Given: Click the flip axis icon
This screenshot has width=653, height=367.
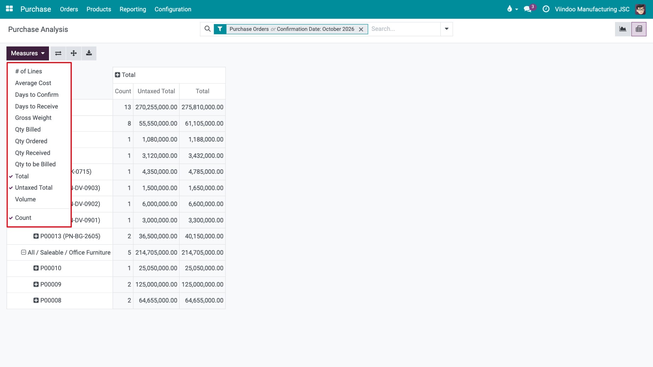Looking at the screenshot, I should click(x=58, y=53).
